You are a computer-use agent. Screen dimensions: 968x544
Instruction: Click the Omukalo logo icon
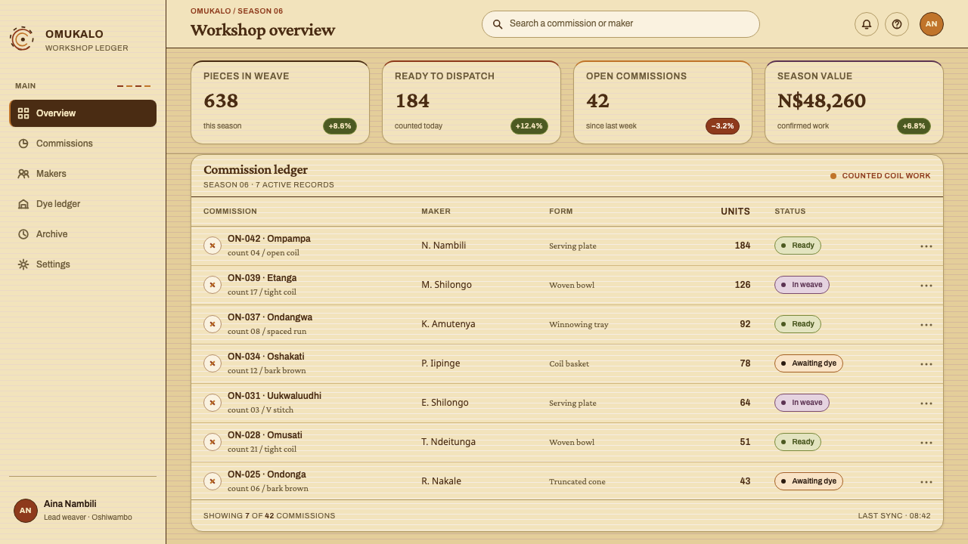22,39
